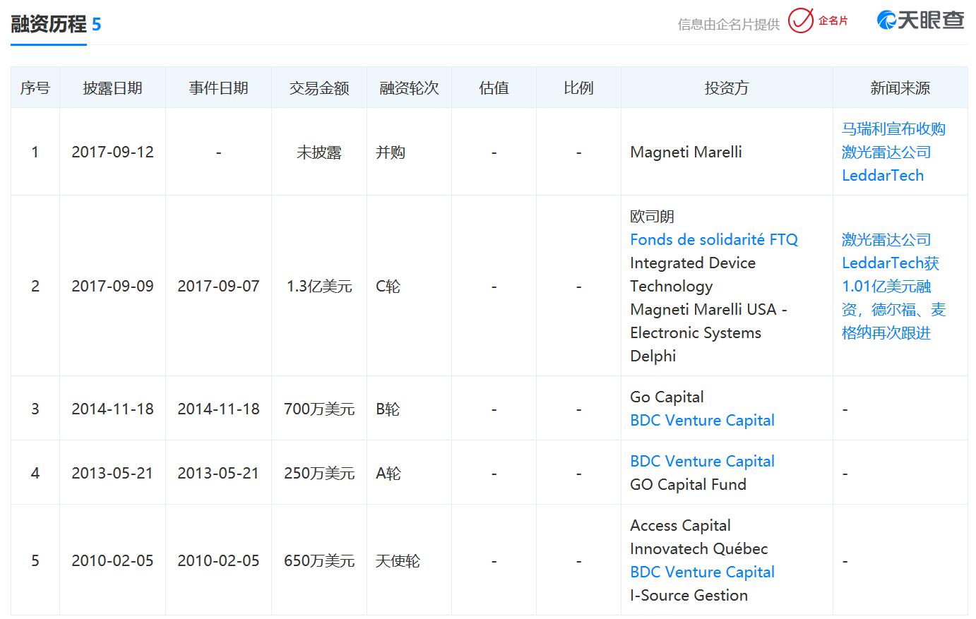
Task: Click the 交易金额 column header
Action: (x=319, y=88)
